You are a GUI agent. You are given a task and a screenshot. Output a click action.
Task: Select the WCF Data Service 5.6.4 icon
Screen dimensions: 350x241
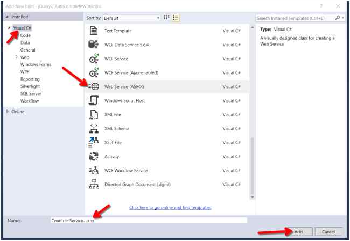(93, 45)
